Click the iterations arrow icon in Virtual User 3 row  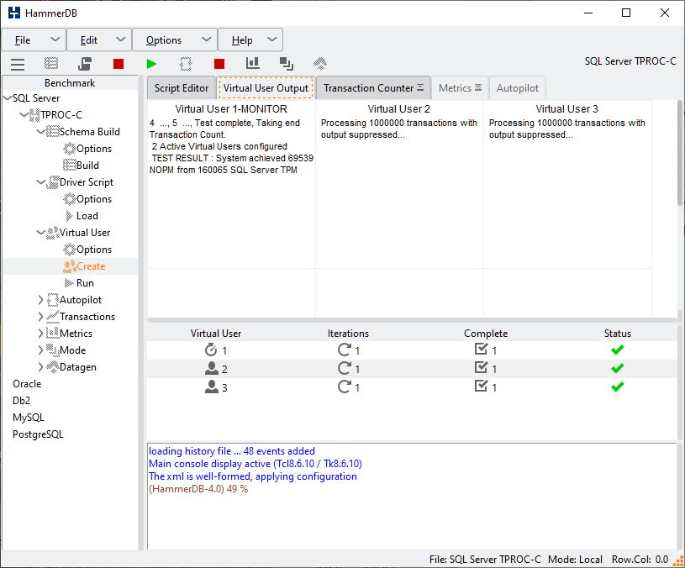pos(345,387)
